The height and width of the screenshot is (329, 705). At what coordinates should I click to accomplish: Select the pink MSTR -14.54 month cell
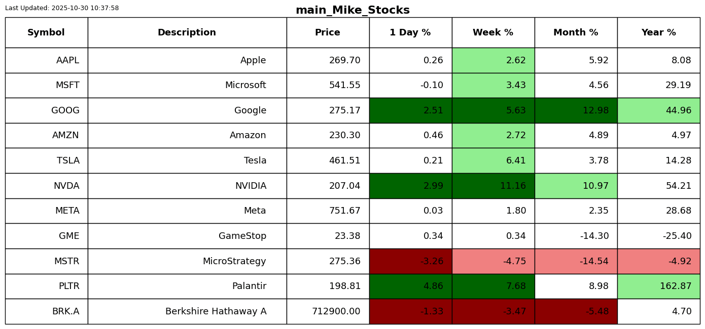click(x=576, y=261)
